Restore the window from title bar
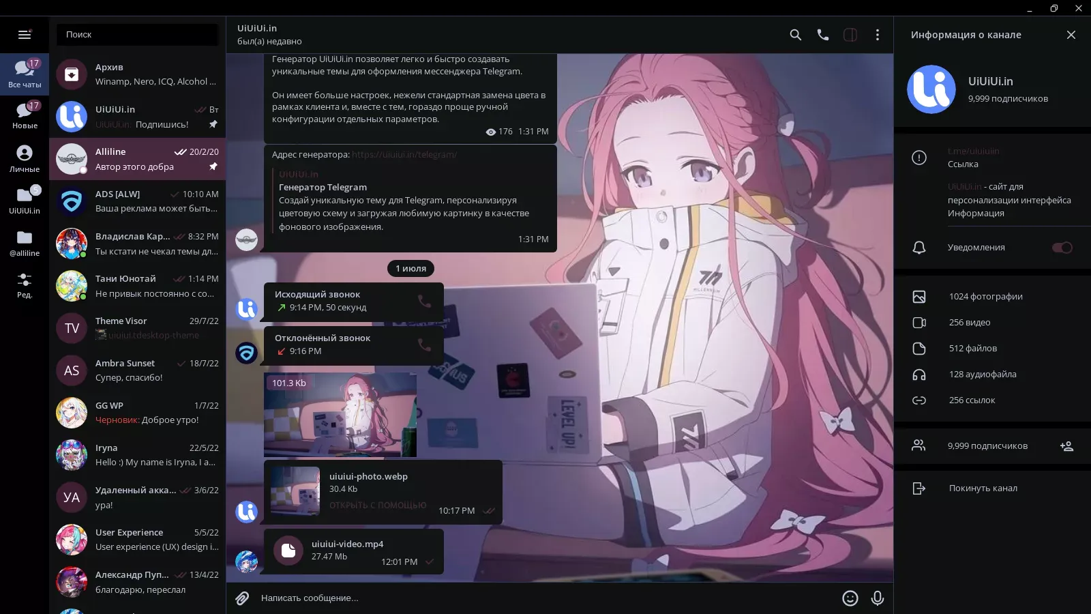This screenshot has width=1091, height=614. point(1054,8)
